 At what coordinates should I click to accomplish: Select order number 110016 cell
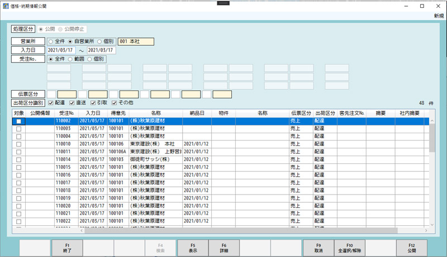pyautogui.click(x=66, y=175)
